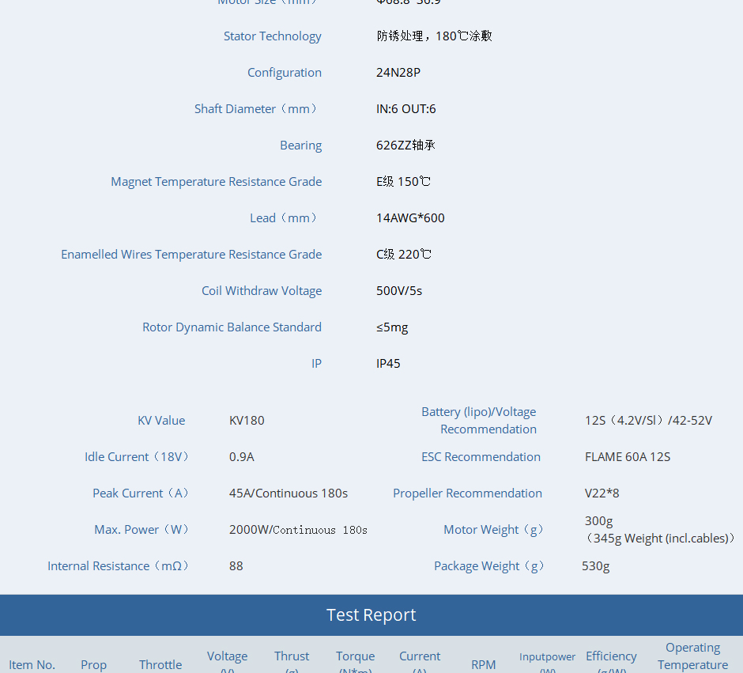Select the "V22*8" propeller value
Screen dimensions: 743x673
602,493
